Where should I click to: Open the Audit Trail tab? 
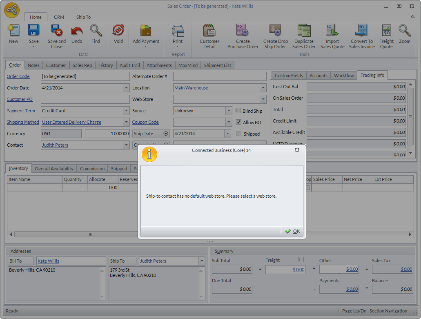pyautogui.click(x=129, y=65)
